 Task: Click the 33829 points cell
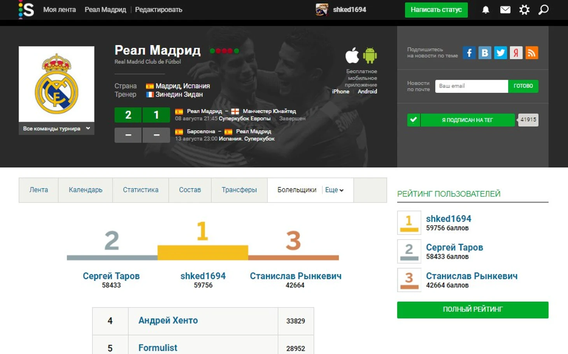tap(296, 321)
